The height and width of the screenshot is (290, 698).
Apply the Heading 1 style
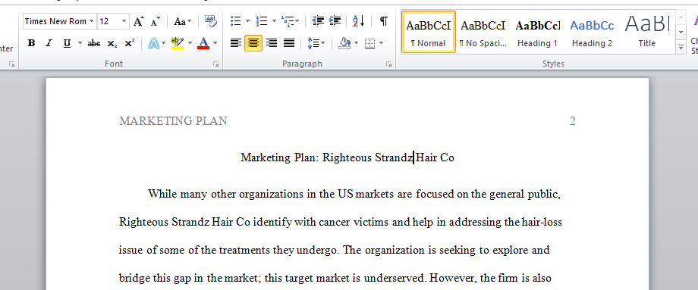537,32
